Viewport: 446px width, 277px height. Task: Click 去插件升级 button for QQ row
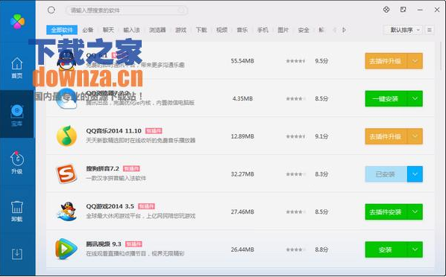[x=386, y=61]
